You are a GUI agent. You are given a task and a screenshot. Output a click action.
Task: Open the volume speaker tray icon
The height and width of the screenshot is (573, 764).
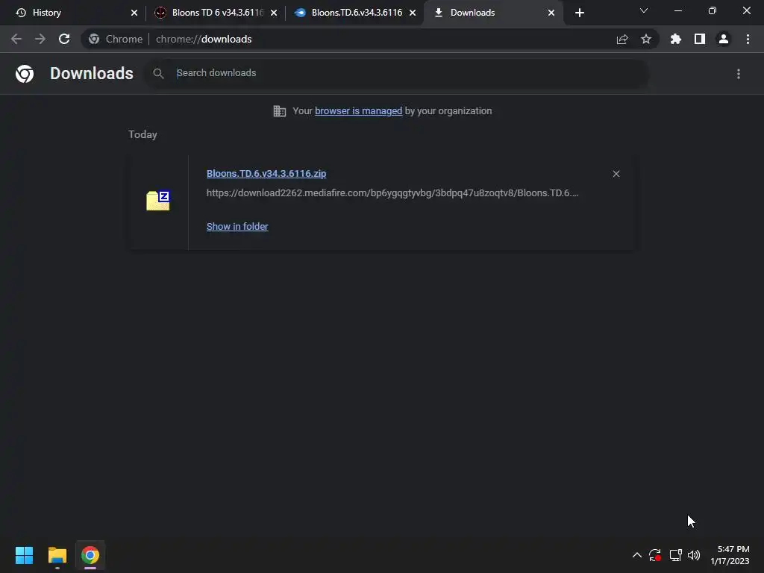(x=694, y=555)
